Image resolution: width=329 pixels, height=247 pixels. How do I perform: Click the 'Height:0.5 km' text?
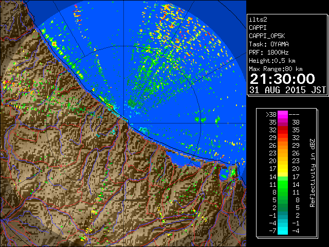pyautogui.click(x=272, y=61)
